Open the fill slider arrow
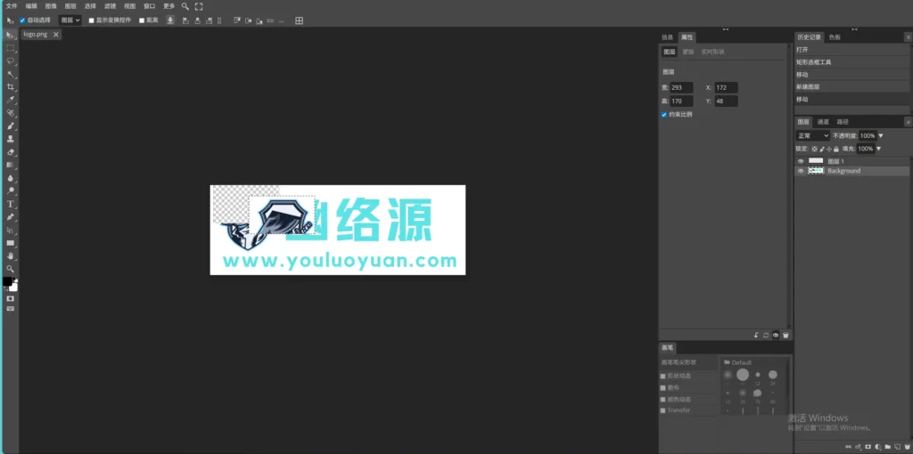Viewport: 913px width, 454px height. tap(878, 149)
